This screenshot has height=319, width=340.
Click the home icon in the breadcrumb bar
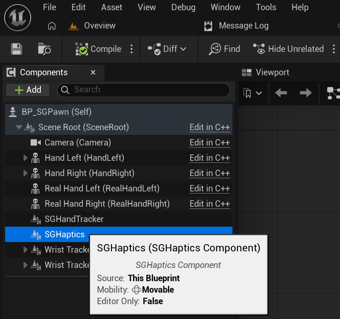(51, 26)
